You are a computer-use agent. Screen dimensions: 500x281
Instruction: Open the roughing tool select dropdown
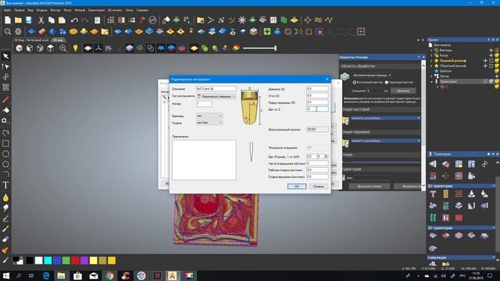(x=385, y=140)
